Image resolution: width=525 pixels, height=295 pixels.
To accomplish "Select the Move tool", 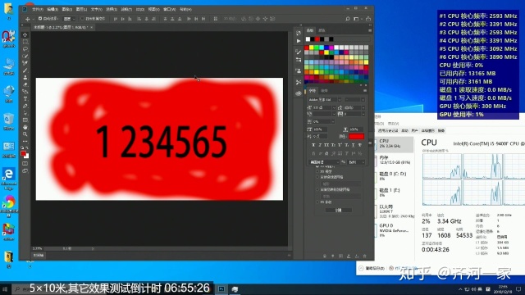I will (x=25, y=34).
